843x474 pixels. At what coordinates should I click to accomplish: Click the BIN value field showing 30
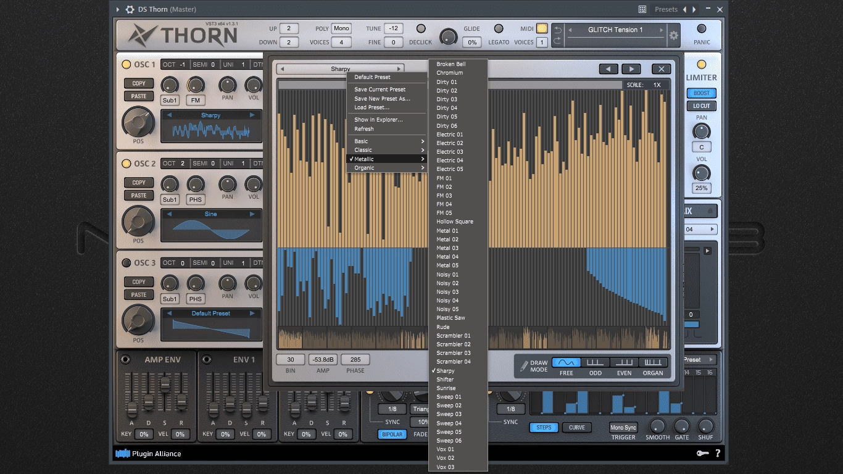click(291, 359)
